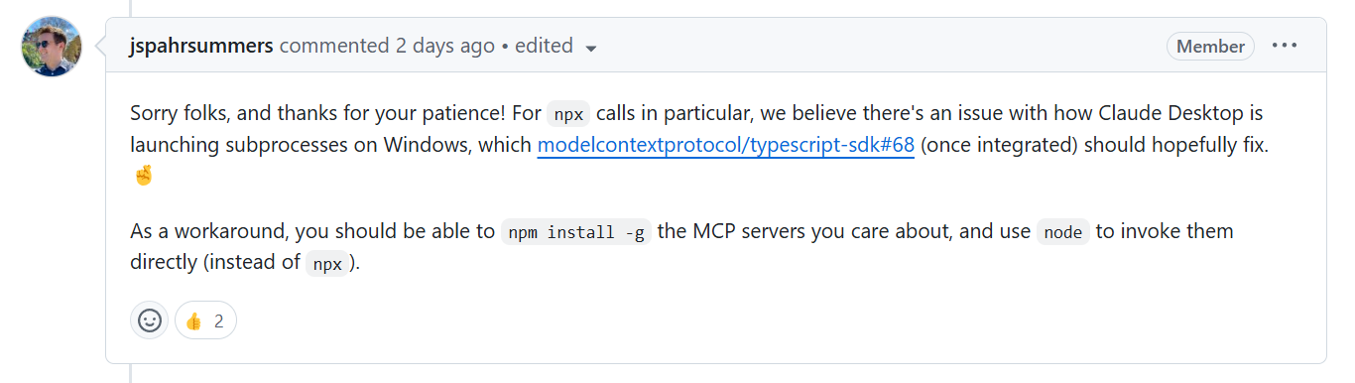This screenshot has height=383, width=1355.
Task: Expand the edited history caret arrow
Action: point(591,48)
